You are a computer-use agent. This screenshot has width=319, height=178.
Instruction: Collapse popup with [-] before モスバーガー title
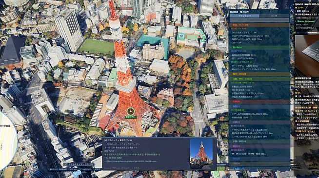[105, 140]
